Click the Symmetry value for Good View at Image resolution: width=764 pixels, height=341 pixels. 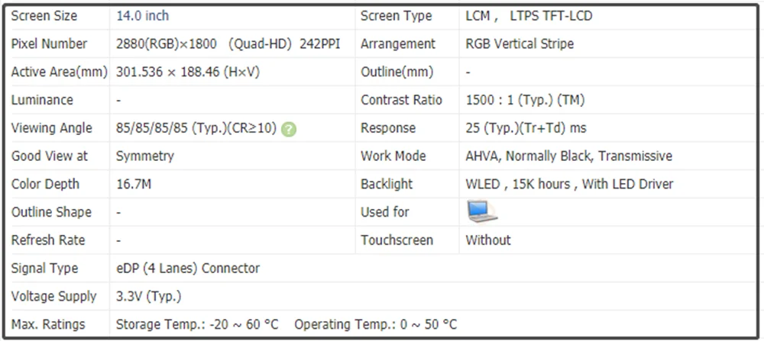tap(145, 156)
